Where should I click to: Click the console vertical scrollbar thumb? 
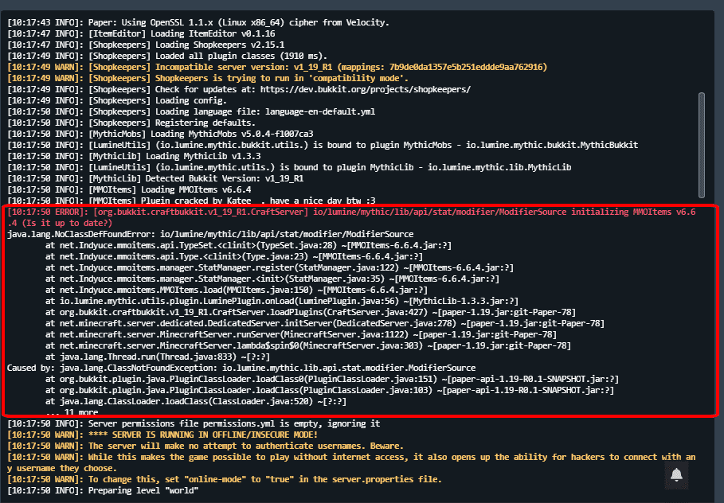click(x=702, y=145)
